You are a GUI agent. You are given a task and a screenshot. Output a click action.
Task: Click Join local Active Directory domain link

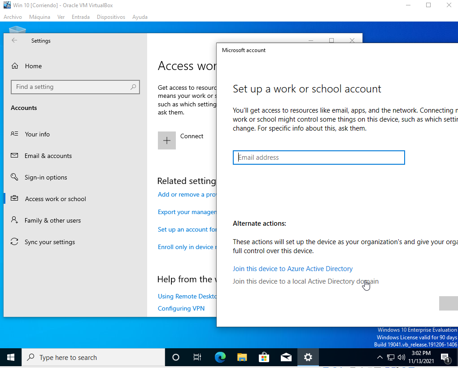click(x=305, y=281)
